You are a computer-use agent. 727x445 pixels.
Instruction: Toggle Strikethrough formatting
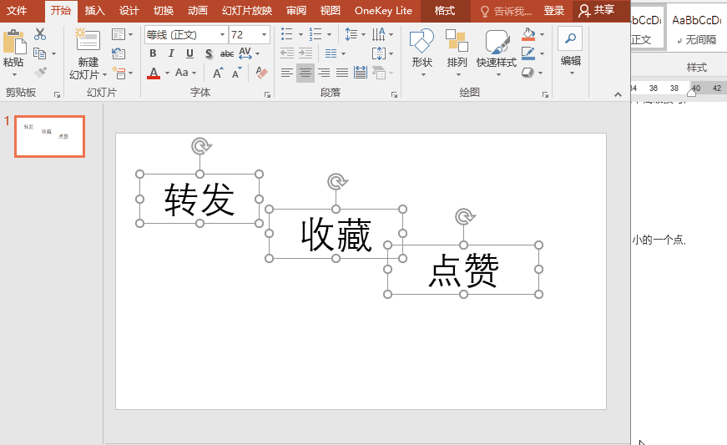pos(227,53)
